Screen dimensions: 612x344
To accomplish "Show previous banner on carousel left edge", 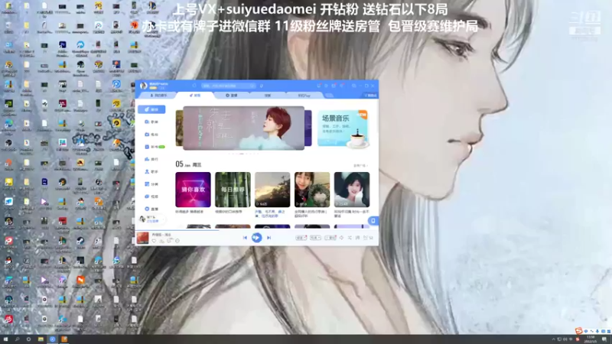I will tap(179, 128).
